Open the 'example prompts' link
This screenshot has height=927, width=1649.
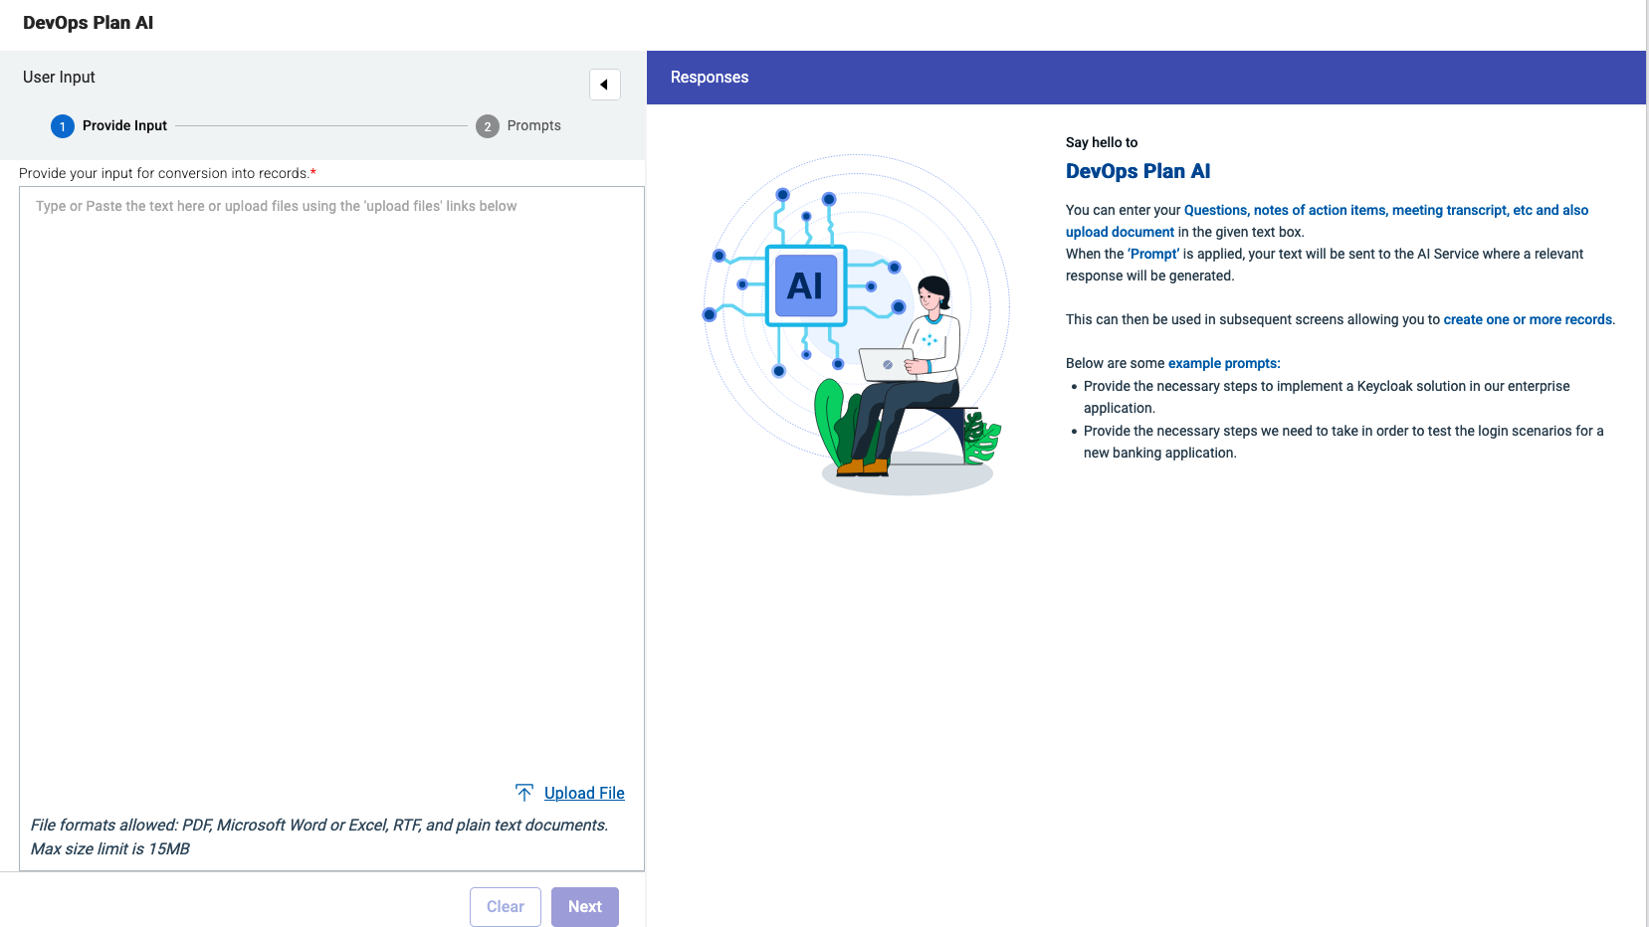1223,363
